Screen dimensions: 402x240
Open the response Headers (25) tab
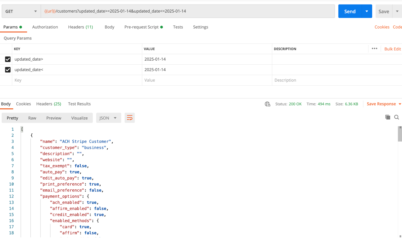49,104
